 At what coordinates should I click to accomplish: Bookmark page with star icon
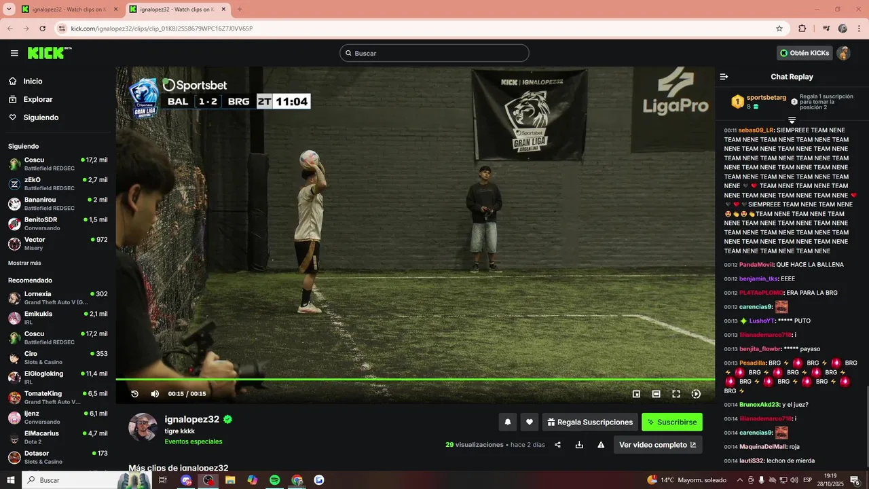pos(779,29)
